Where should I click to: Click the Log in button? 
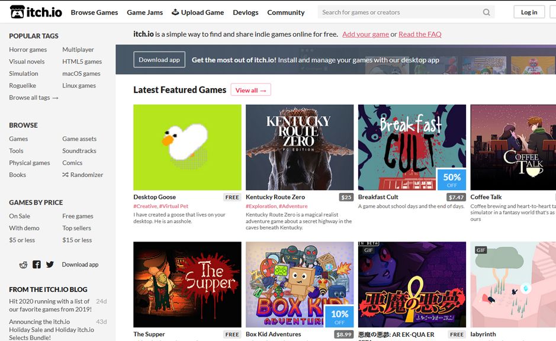529,12
